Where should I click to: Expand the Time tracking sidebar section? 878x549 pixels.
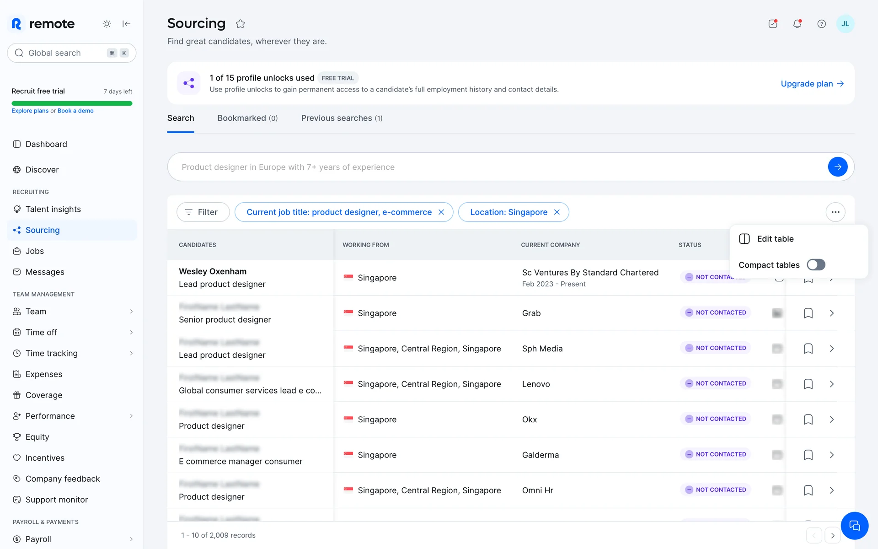click(x=131, y=353)
